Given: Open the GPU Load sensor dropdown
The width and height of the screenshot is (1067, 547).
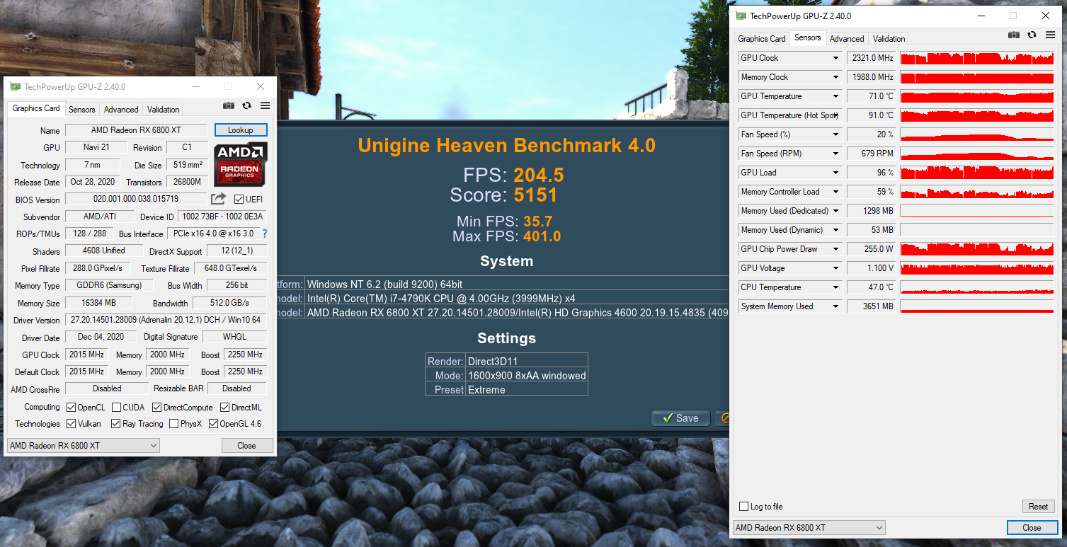Looking at the screenshot, I should coord(835,173).
